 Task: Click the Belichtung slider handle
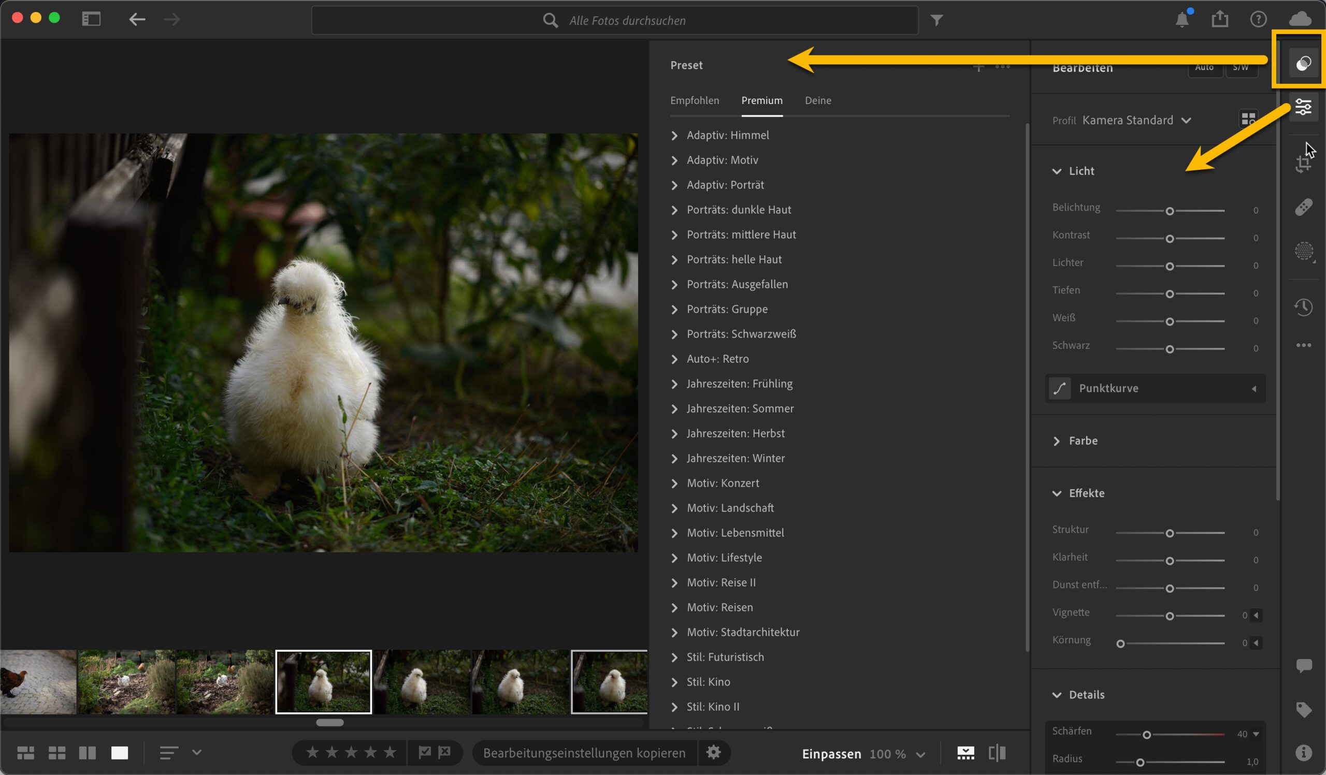pyautogui.click(x=1169, y=211)
